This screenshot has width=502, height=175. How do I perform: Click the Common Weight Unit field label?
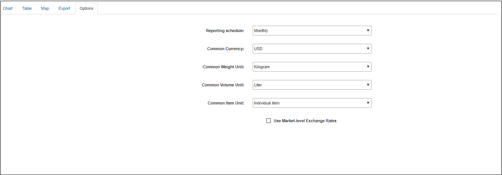223,67
